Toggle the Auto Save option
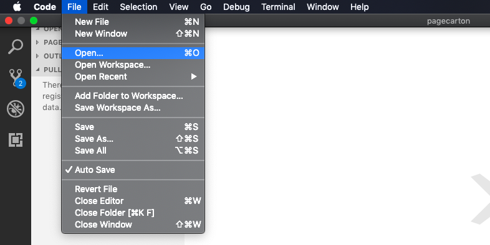 click(x=133, y=170)
